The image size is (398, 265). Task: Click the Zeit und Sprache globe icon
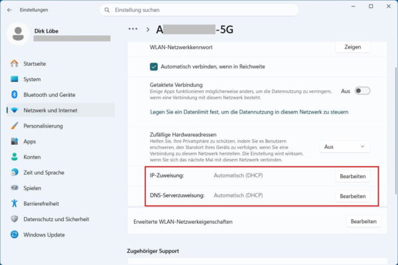[15, 172]
